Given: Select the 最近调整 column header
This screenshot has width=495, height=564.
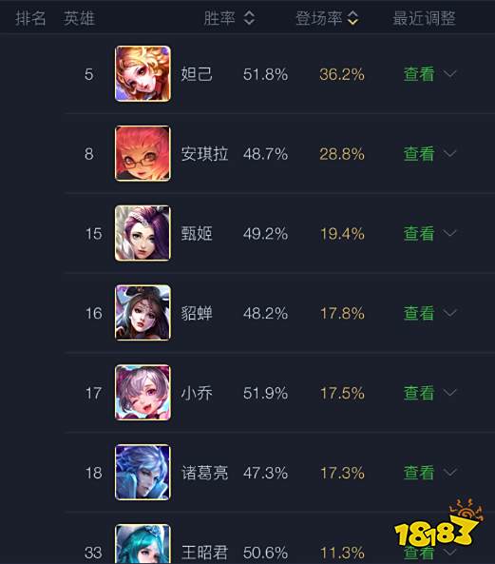Looking at the screenshot, I should tap(424, 18).
